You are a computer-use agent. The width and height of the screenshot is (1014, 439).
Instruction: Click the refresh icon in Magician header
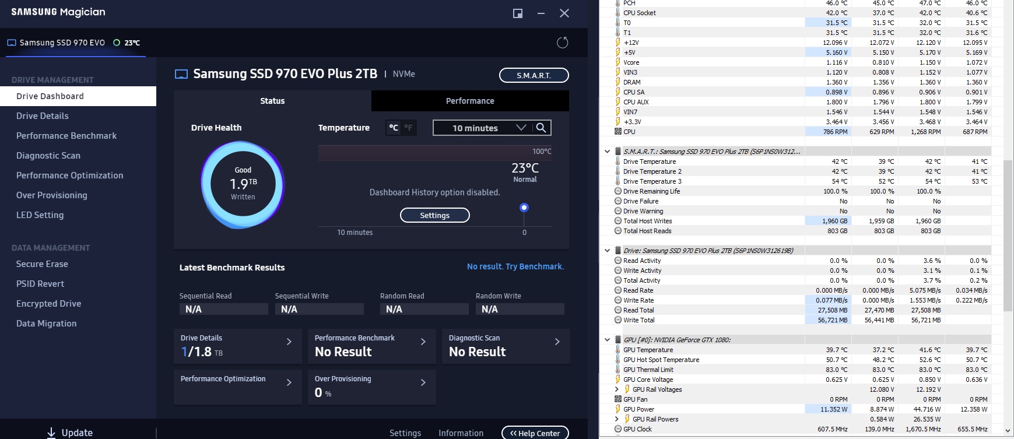point(562,43)
